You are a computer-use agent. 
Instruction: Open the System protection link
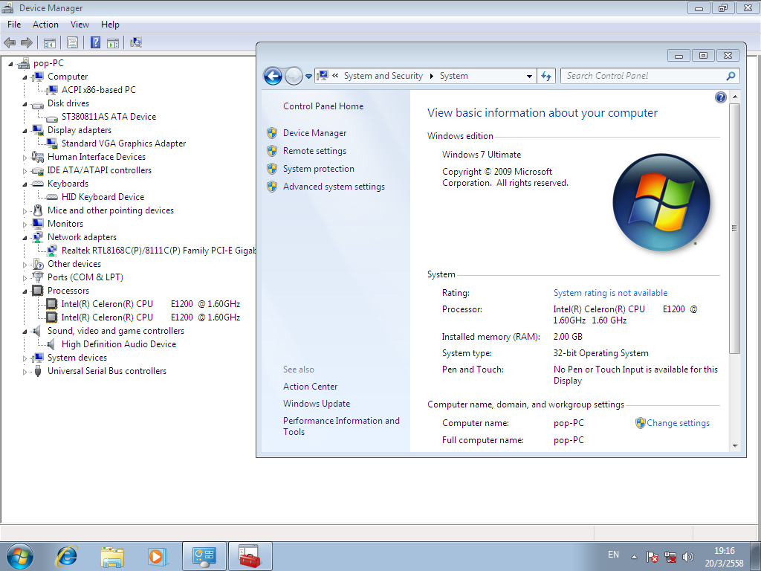point(318,169)
